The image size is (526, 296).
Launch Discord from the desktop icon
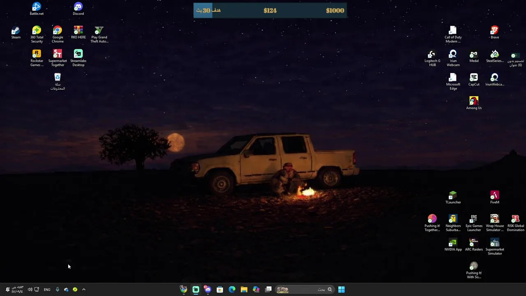pyautogui.click(x=78, y=9)
